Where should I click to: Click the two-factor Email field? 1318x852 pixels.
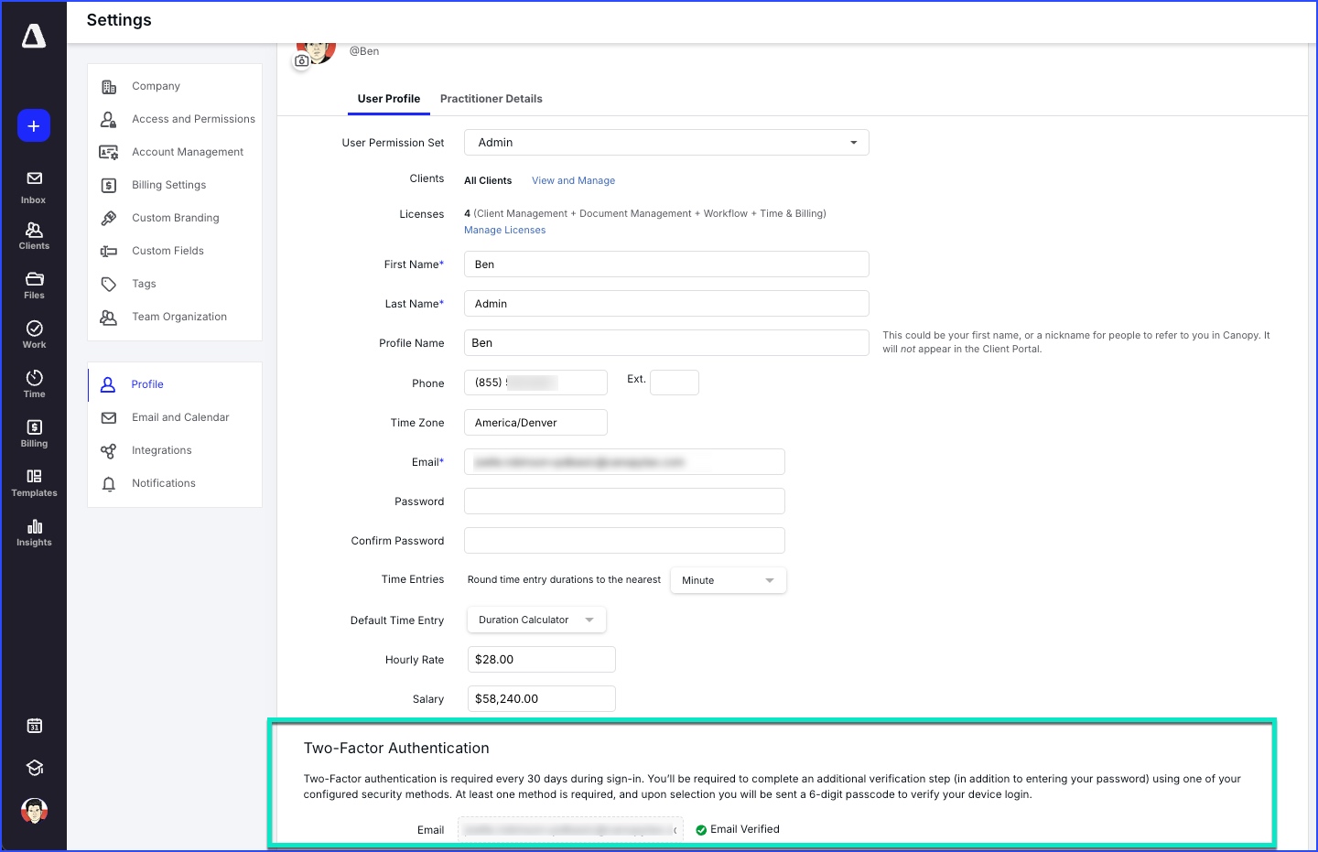tap(570, 830)
